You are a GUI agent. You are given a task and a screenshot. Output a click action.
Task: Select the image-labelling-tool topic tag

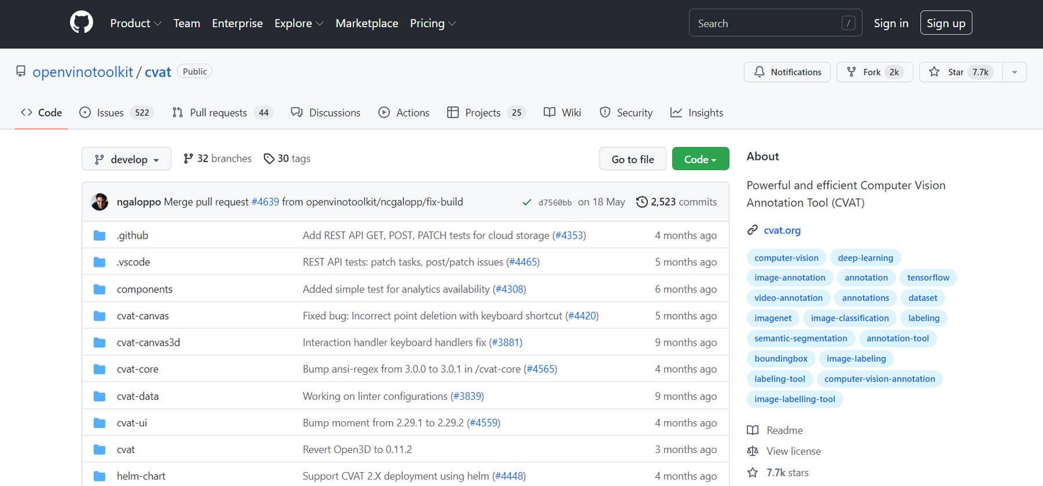pyautogui.click(x=795, y=399)
